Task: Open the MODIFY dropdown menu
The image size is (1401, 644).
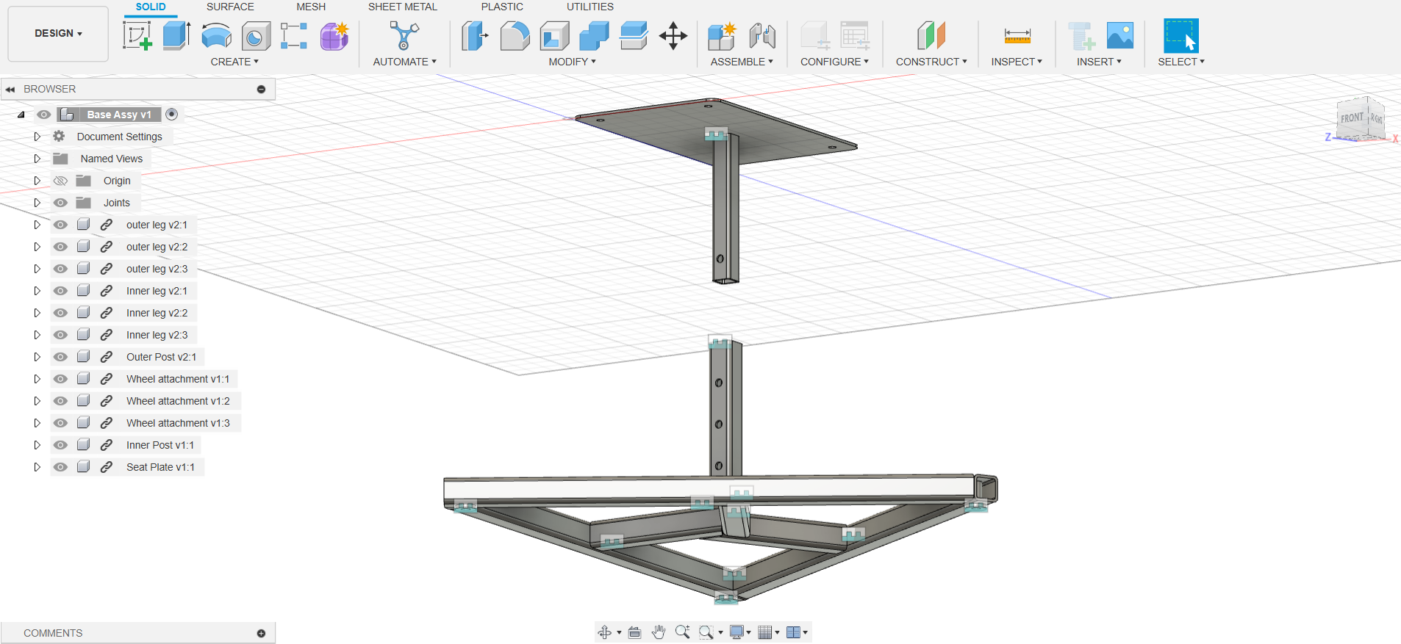Action: click(x=572, y=62)
